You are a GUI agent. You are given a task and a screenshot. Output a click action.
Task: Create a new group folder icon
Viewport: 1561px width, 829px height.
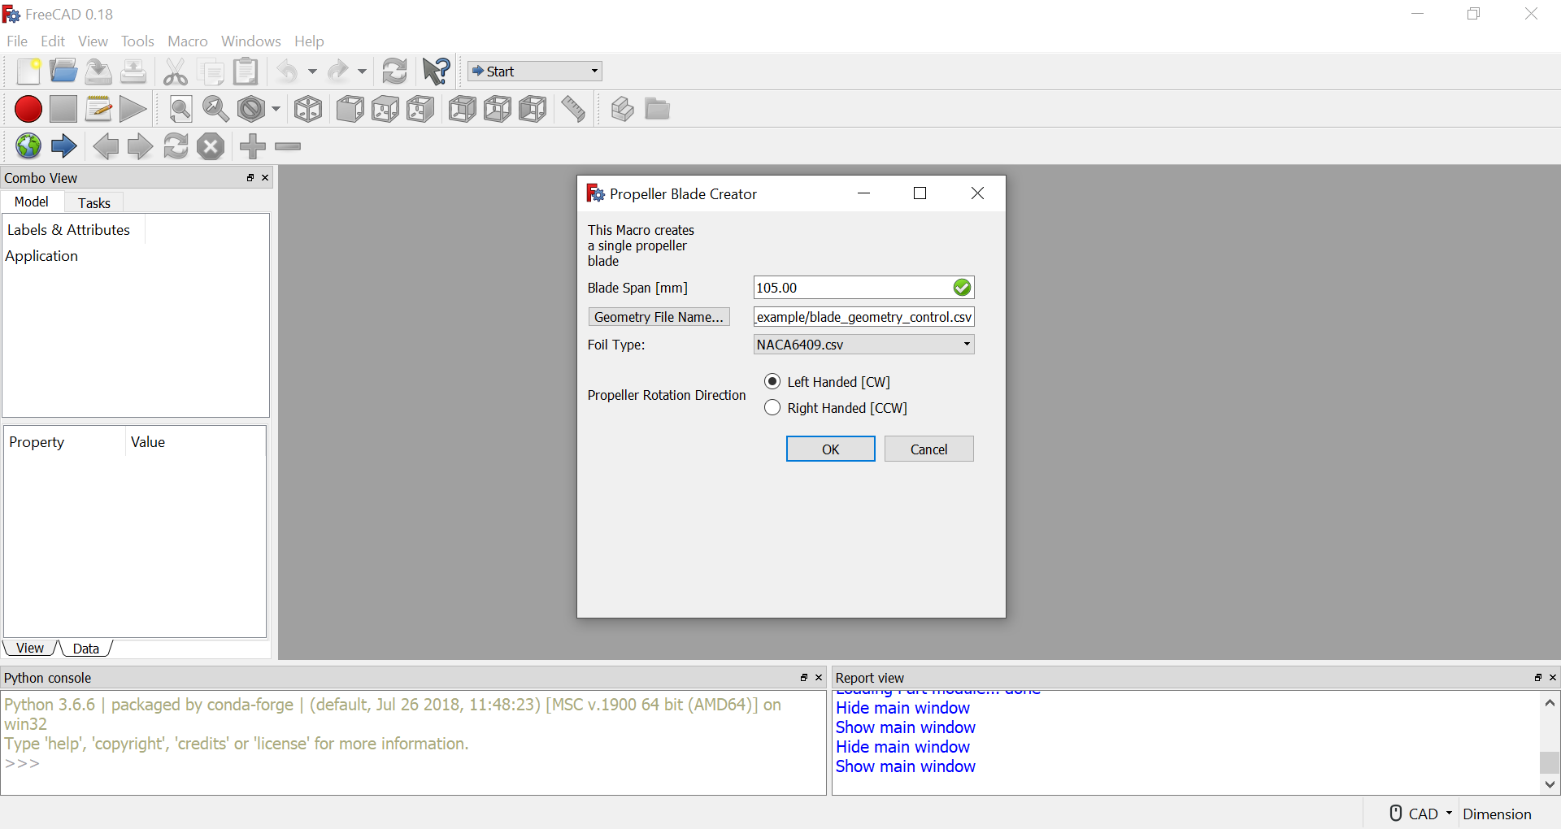tap(657, 109)
